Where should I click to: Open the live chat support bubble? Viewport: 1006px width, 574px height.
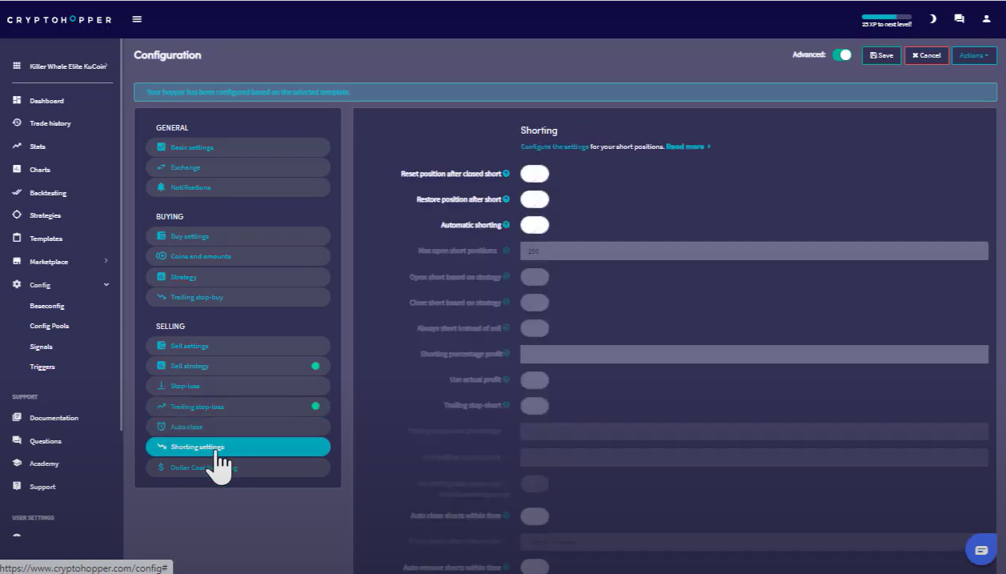(979, 550)
